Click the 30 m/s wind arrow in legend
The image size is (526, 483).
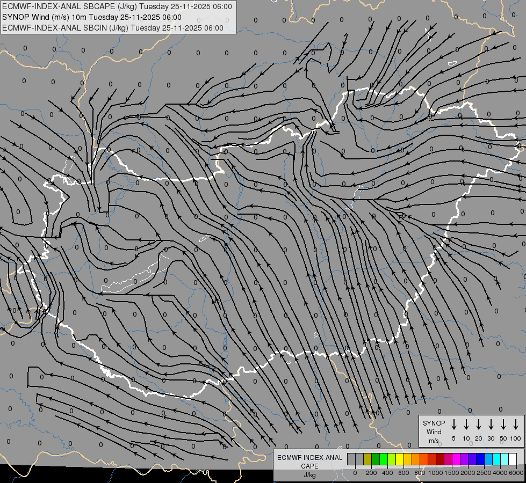[x=491, y=425]
